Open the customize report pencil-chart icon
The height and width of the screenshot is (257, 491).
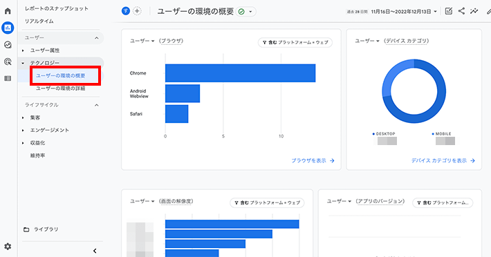tap(449, 11)
